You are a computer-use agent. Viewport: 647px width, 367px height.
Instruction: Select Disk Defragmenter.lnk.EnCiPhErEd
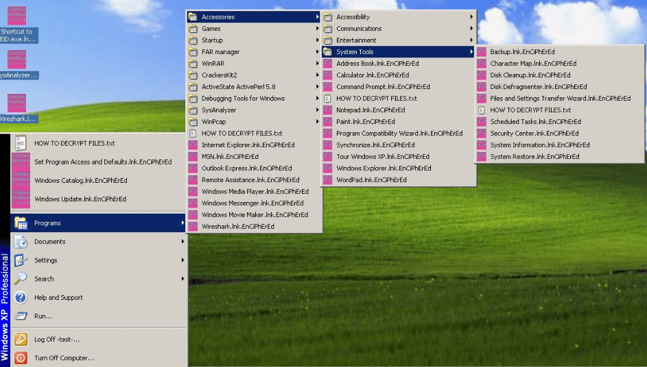pyautogui.click(x=559, y=87)
